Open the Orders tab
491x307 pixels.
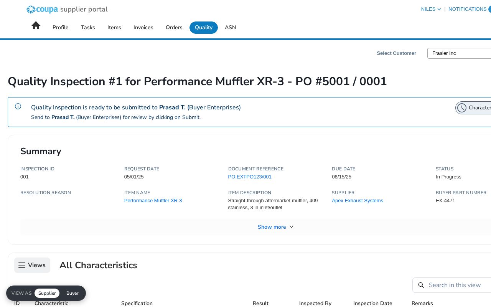coord(174,28)
